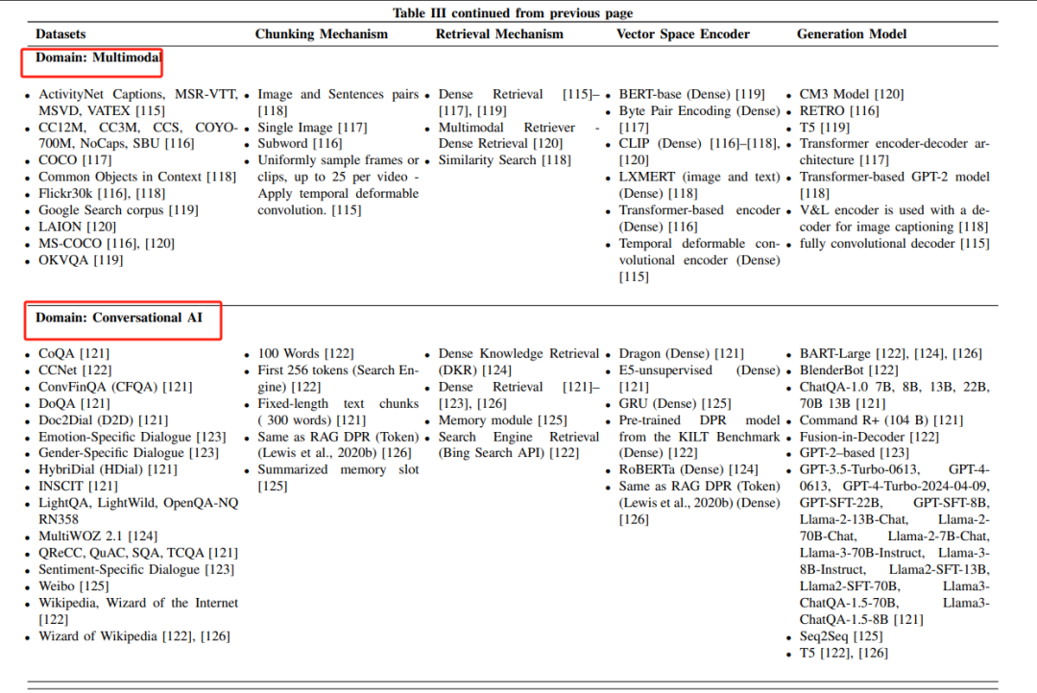Click the 'DoQA [121]' entry
Viewport: 1037px width, 693px height.
74,403
